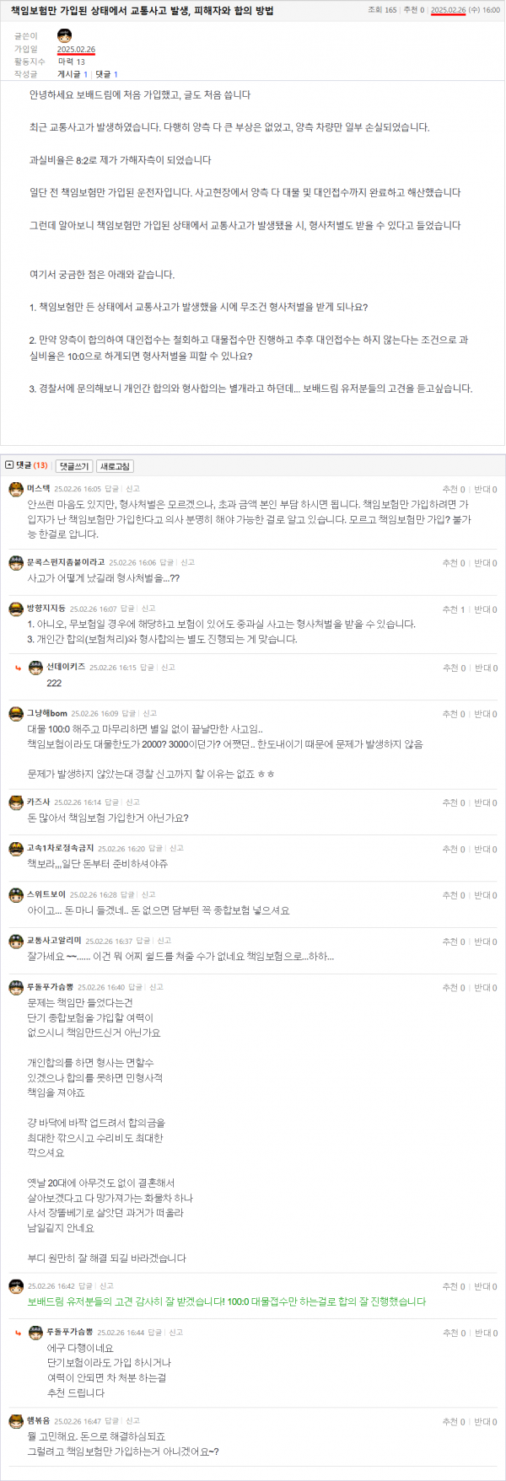The width and height of the screenshot is (506, 1481).
Task: Click 신고 on 문콕스퀸지좀붙이라고's comment
Action: [187, 562]
